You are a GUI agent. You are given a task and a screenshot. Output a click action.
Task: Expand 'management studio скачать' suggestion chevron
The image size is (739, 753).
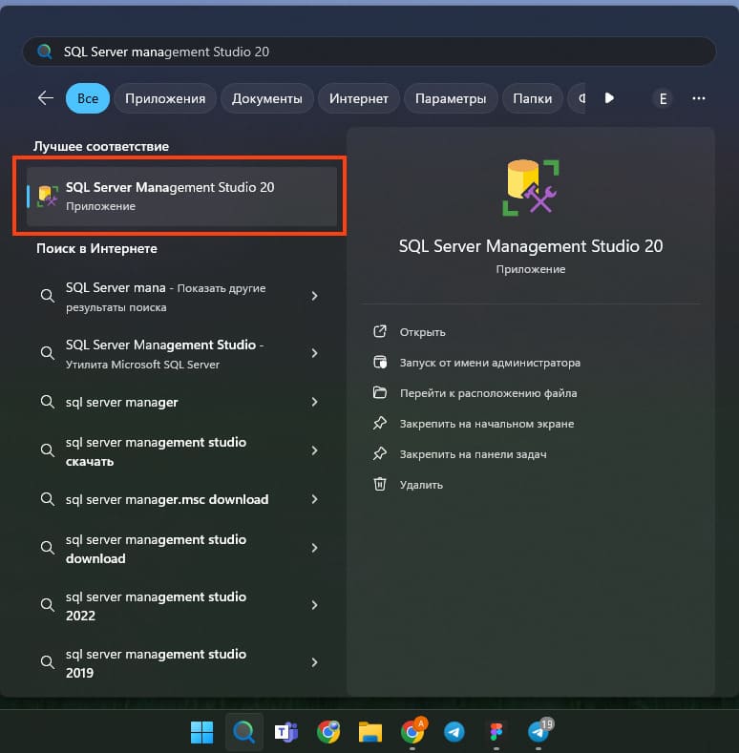coord(314,450)
